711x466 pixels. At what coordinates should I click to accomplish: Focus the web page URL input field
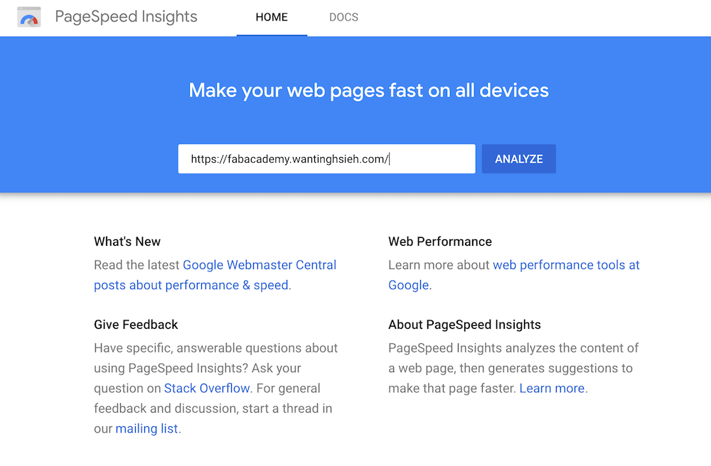tap(326, 159)
